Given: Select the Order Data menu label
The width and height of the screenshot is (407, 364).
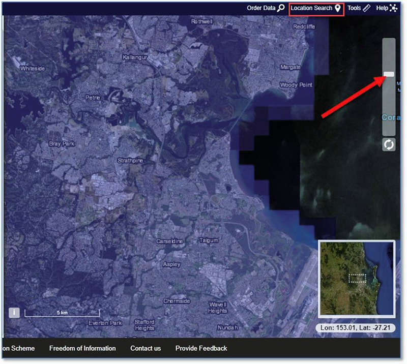Looking at the screenshot, I should click(x=261, y=8).
